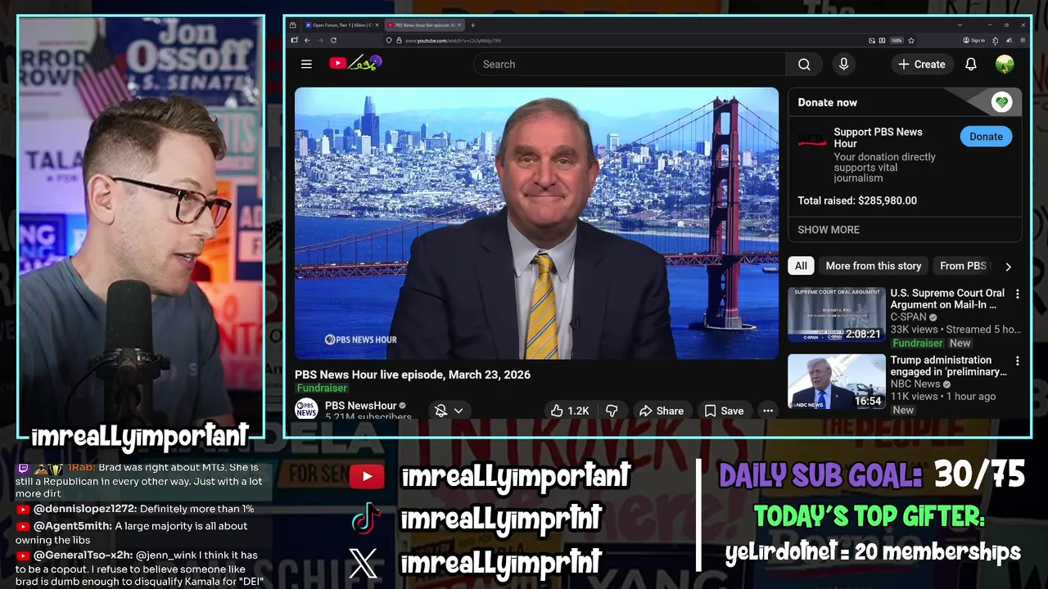
Task: Click the search magnifier button
Action: tap(804, 64)
